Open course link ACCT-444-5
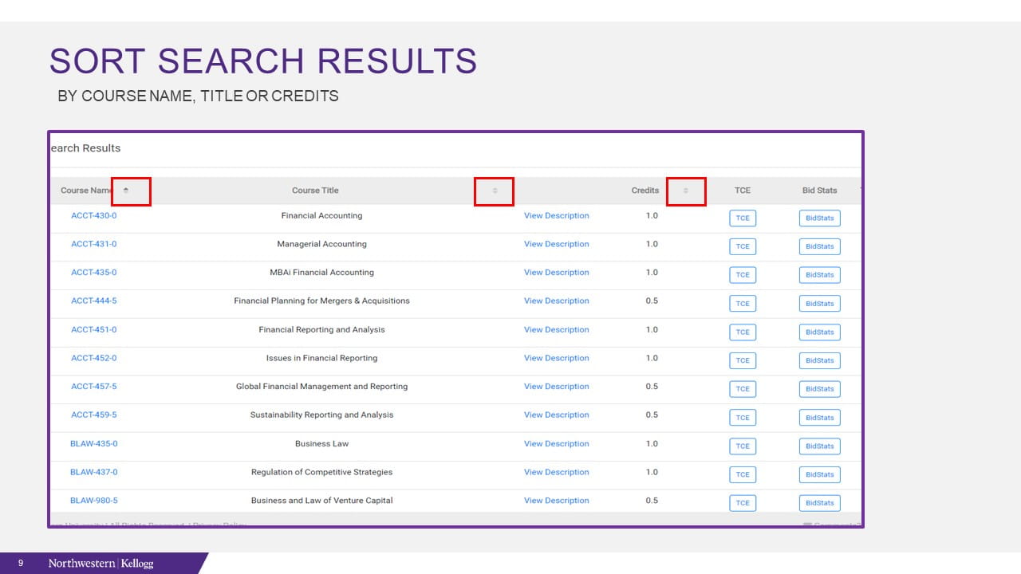Viewport: 1021px width, 574px height. click(93, 301)
